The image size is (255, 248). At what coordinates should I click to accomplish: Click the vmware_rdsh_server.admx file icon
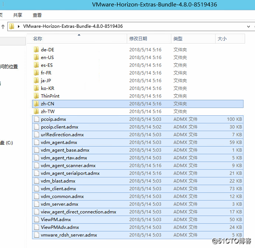coord(37,235)
